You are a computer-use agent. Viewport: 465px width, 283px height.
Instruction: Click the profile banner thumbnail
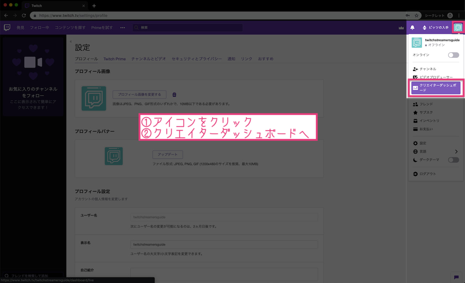coord(114,156)
